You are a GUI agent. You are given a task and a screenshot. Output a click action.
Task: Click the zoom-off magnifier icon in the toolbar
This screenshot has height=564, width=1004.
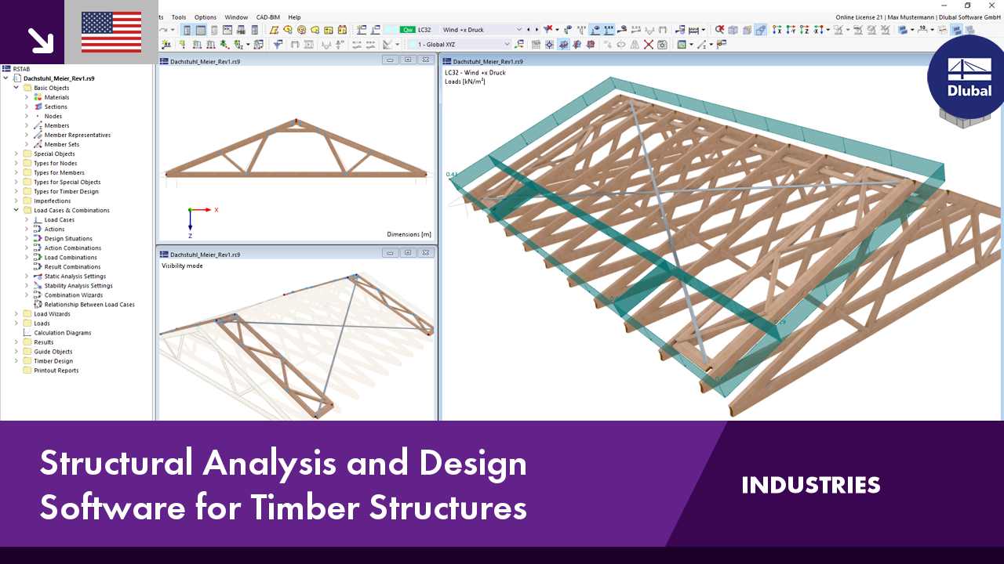point(720,30)
